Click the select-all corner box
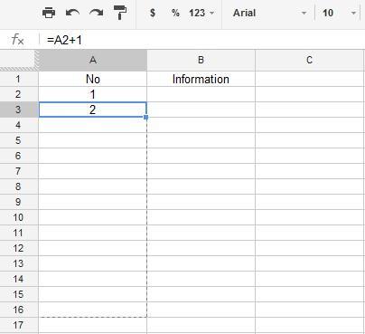 coord(19,60)
